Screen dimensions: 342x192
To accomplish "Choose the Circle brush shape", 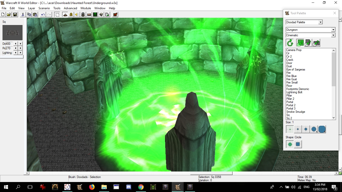I will tap(290, 144).
